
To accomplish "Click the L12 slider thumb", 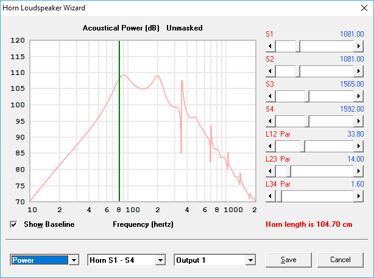I will click(303, 146).
